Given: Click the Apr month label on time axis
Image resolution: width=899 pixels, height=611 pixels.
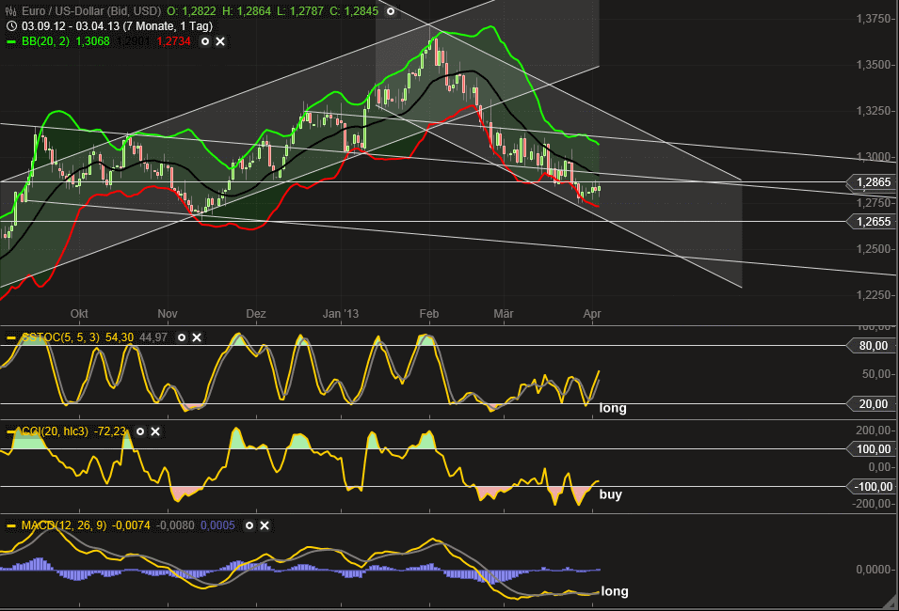Looking at the screenshot, I should [x=592, y=313].
